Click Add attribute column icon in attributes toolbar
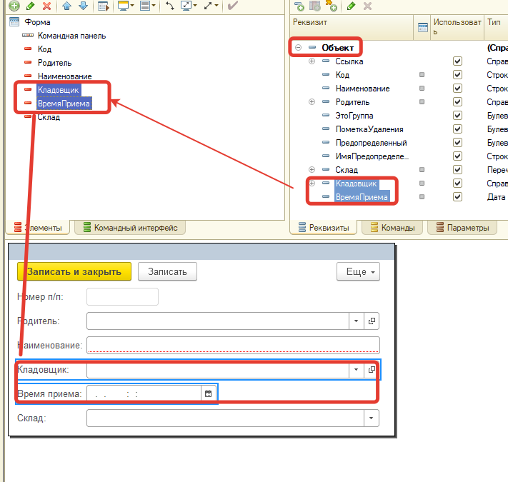Screen dimensions: 508x482 [x=315, y=6]
